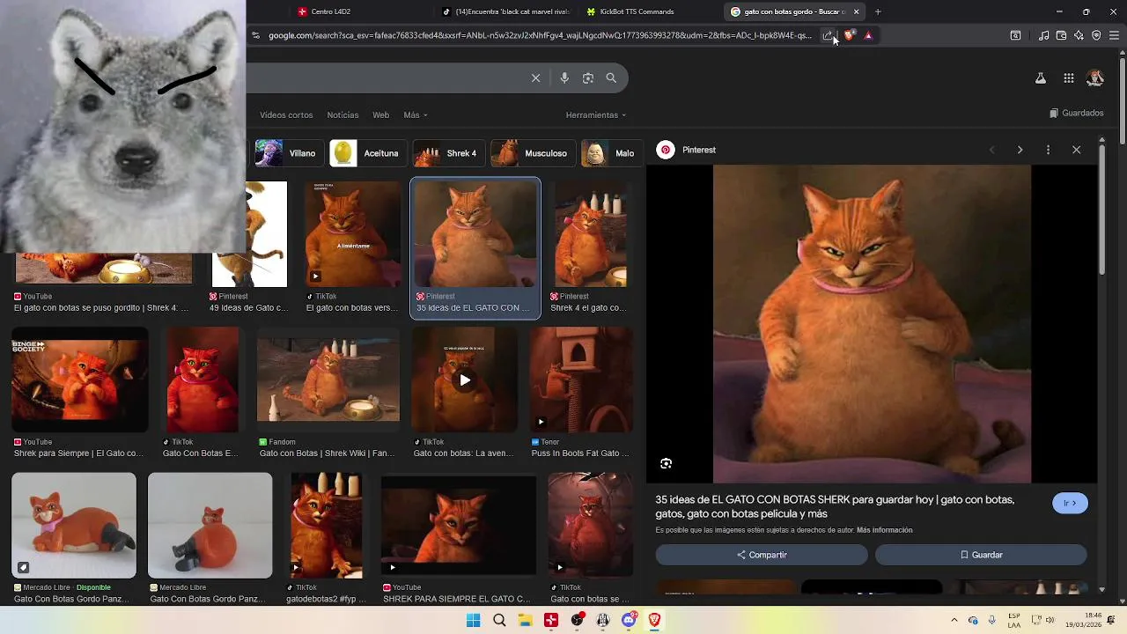The width and height of the screenshot is (1127, 634).
Task: Expand the Herramientas dropdown
Action: [x=596, y=114]
